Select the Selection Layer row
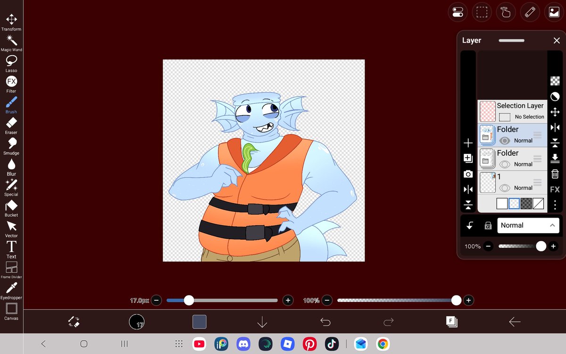Viewport: 566px width, 354px height. [512, 111]
